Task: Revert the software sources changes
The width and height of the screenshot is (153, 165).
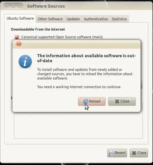Action: point(117,153)
